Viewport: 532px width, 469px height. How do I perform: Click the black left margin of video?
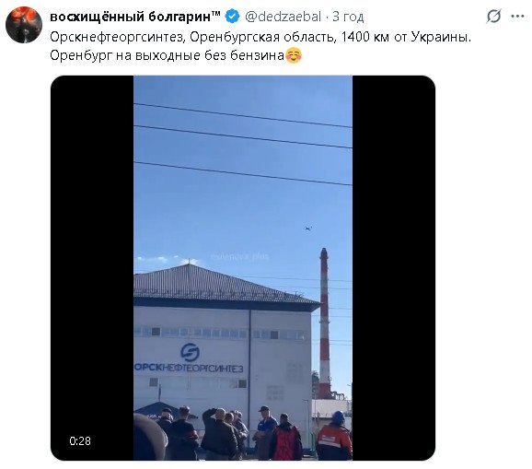(x=92, y=267)
